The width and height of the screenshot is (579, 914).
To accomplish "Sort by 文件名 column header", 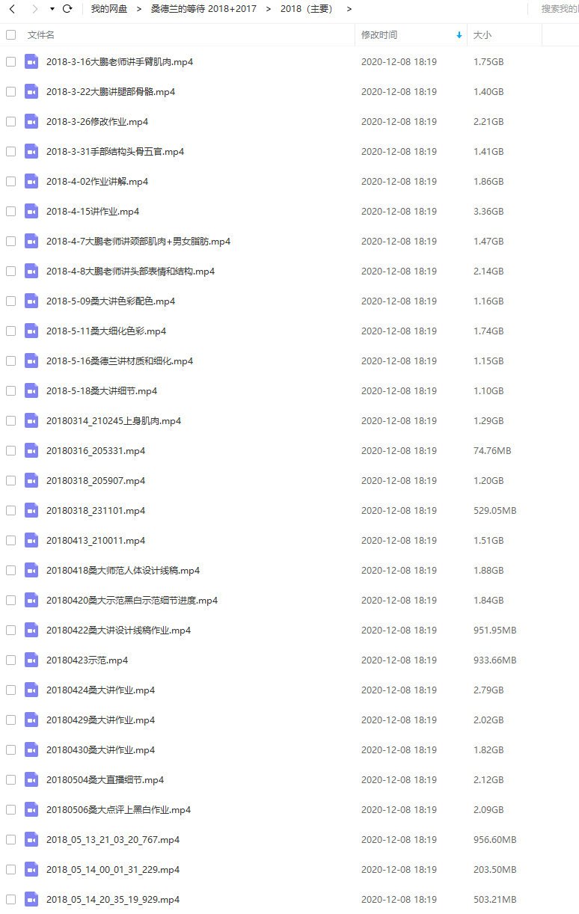I will [41, 35].
